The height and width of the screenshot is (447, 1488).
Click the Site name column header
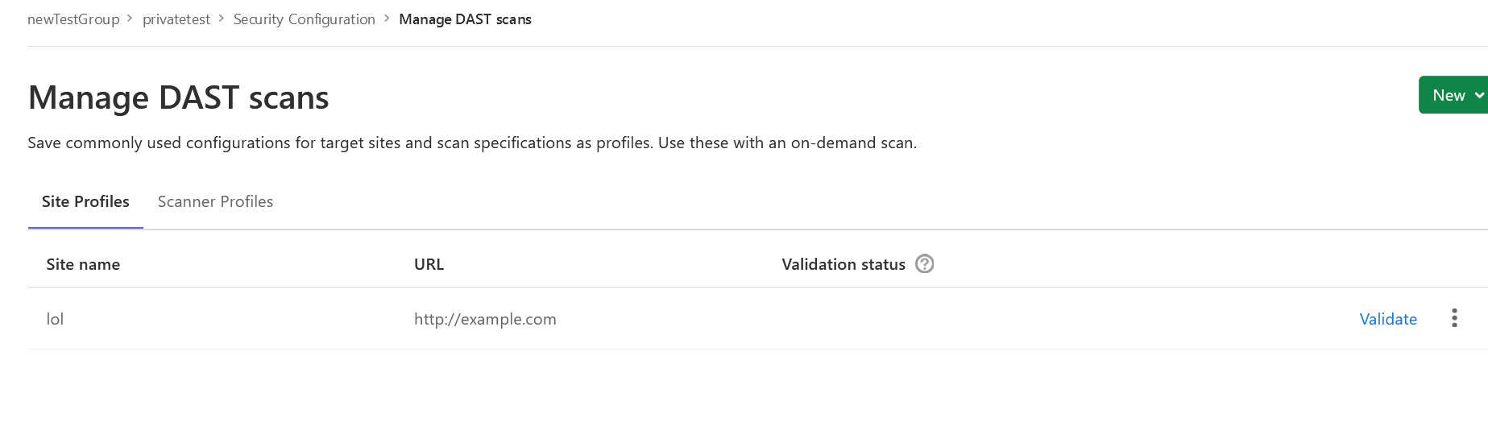[83, 264]
